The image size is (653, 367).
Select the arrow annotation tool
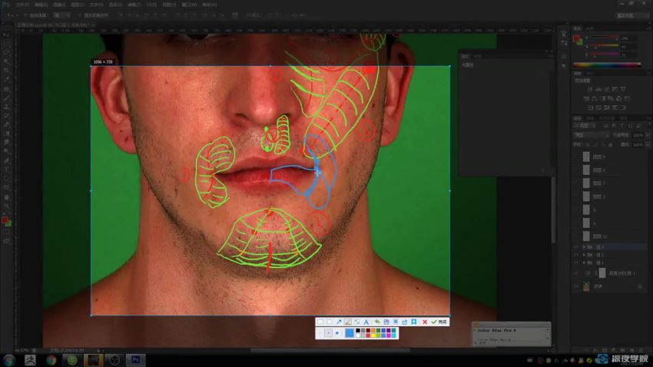[339, 322]
